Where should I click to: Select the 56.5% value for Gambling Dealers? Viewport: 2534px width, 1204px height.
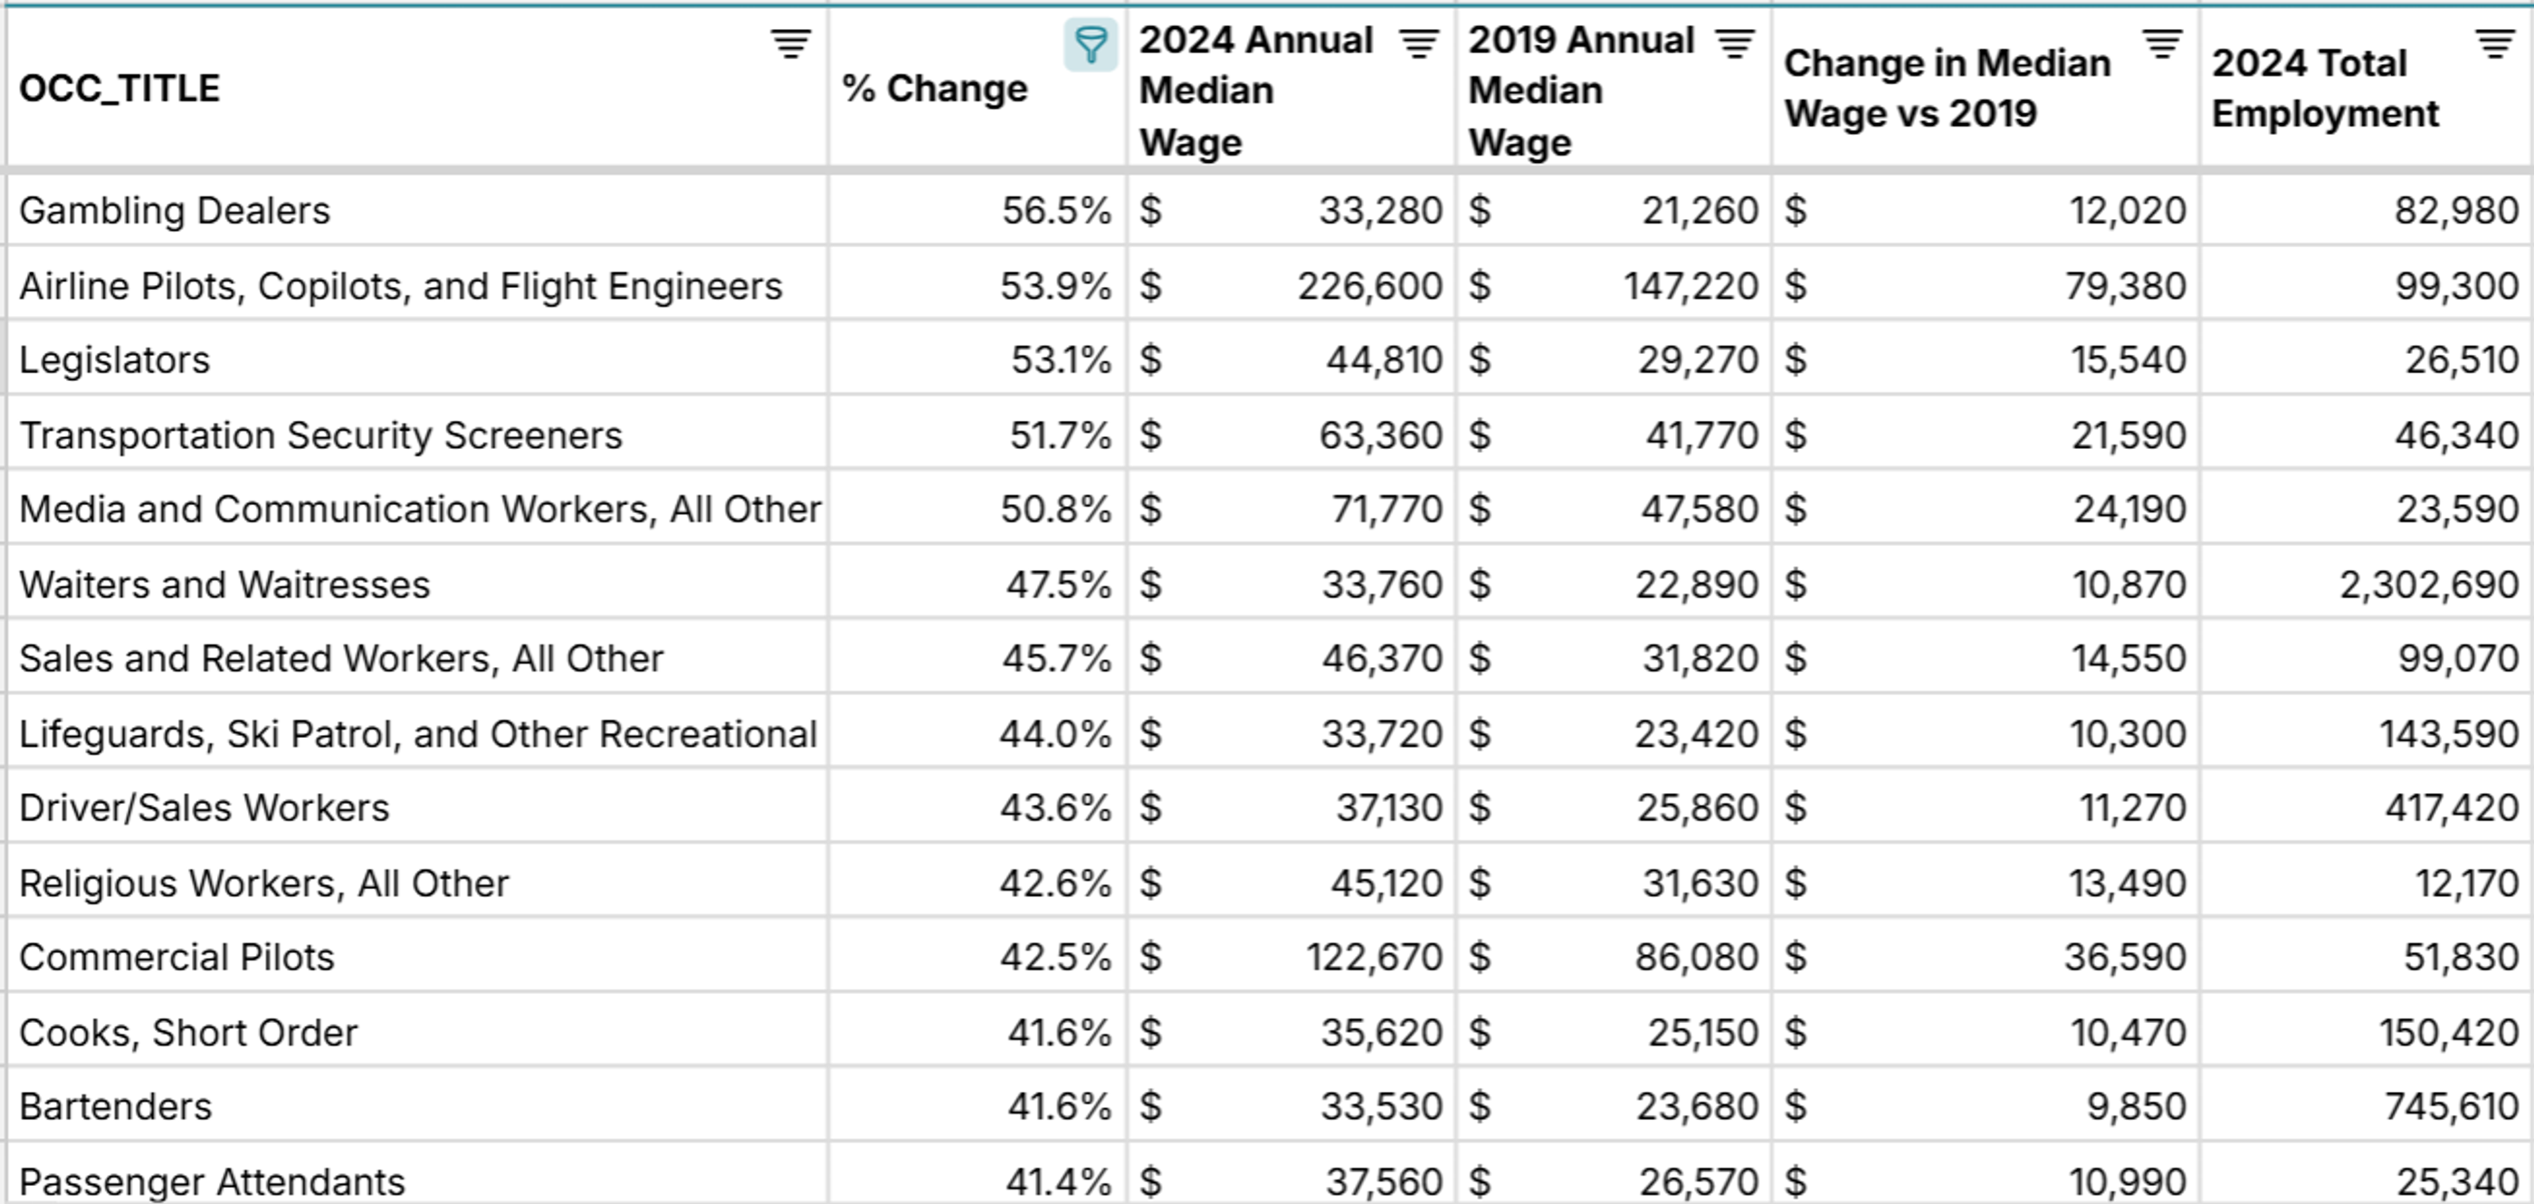click(x=1045, y=208)
